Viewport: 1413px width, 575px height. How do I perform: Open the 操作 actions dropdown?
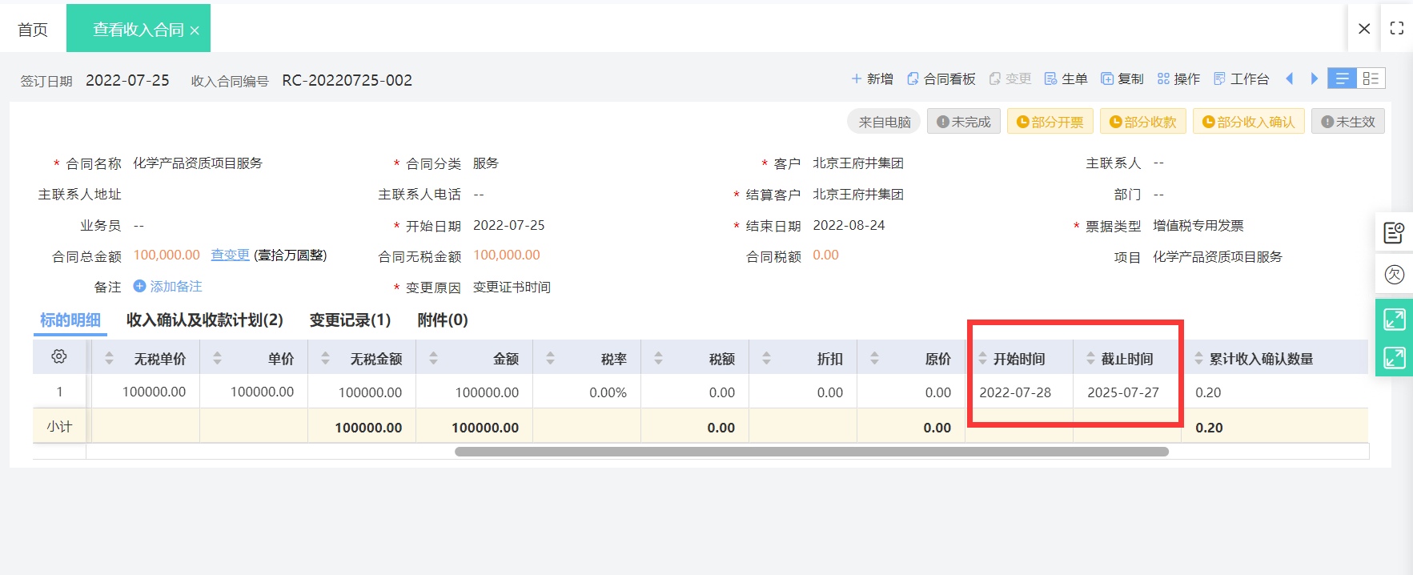[x=1178, y=78]
